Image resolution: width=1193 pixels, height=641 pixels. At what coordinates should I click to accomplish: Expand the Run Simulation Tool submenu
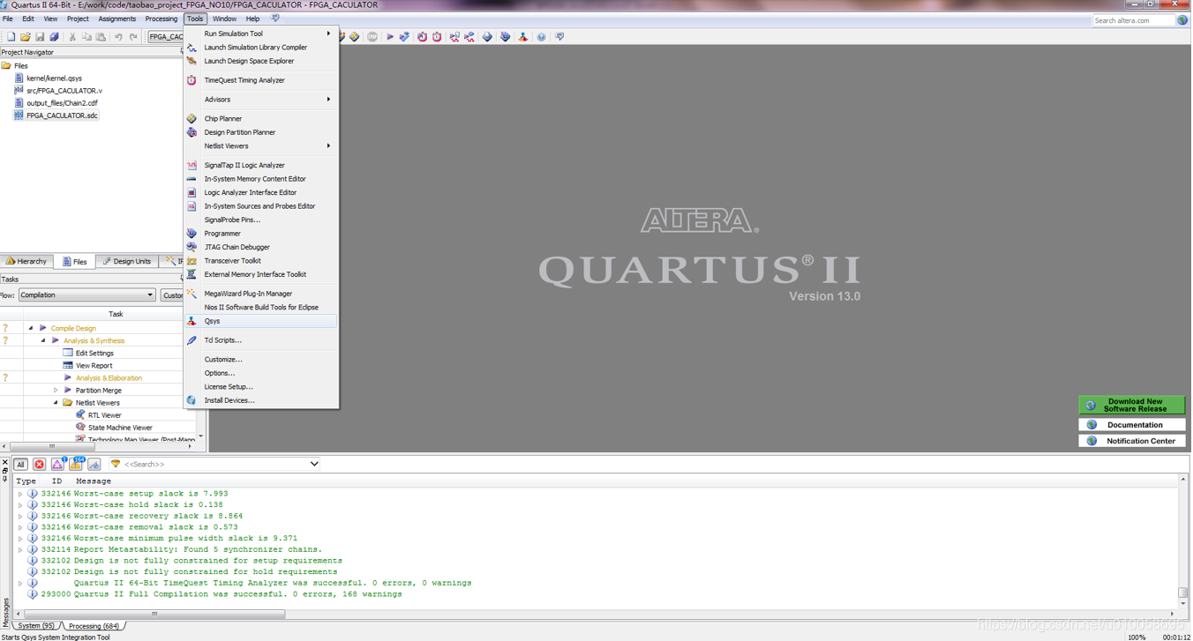point(261,34)
